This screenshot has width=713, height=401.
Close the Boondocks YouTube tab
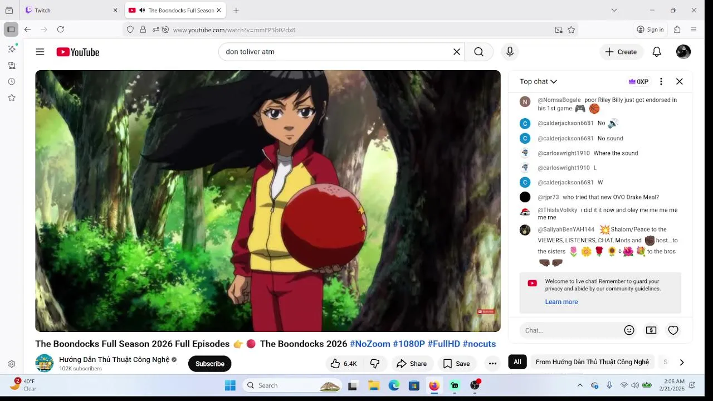219,10
